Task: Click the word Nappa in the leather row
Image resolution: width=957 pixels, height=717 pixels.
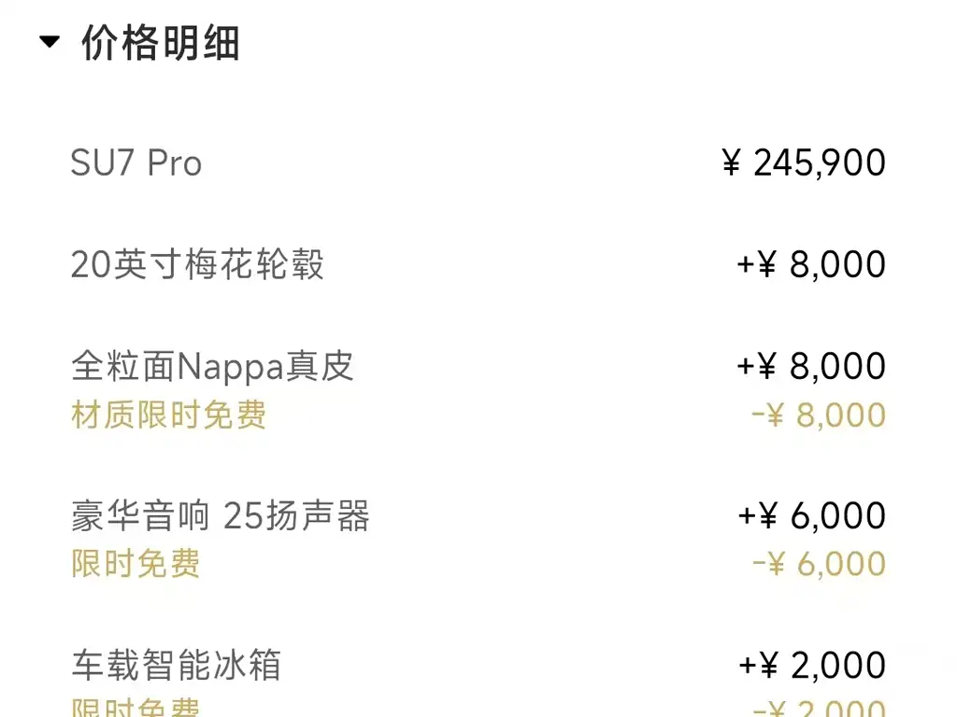Action: point(231,368)
